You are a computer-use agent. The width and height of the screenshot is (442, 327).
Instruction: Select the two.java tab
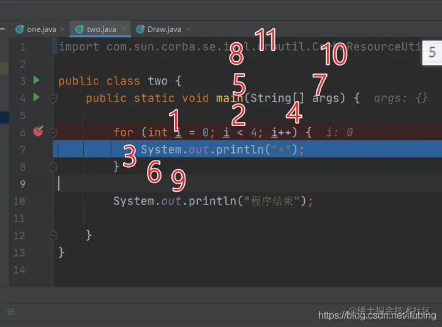(x=101, y=29)
